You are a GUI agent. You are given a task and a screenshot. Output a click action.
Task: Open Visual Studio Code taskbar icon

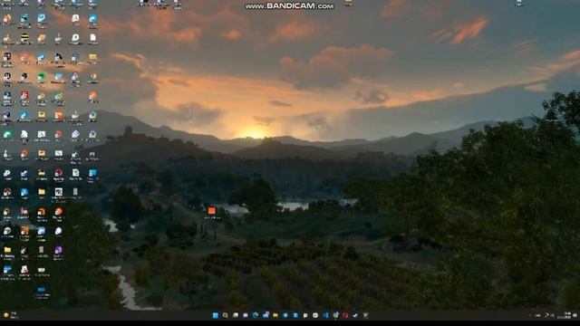(325, 315)
